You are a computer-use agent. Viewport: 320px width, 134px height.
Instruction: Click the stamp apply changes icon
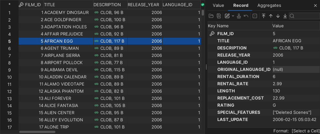point(239,16)
